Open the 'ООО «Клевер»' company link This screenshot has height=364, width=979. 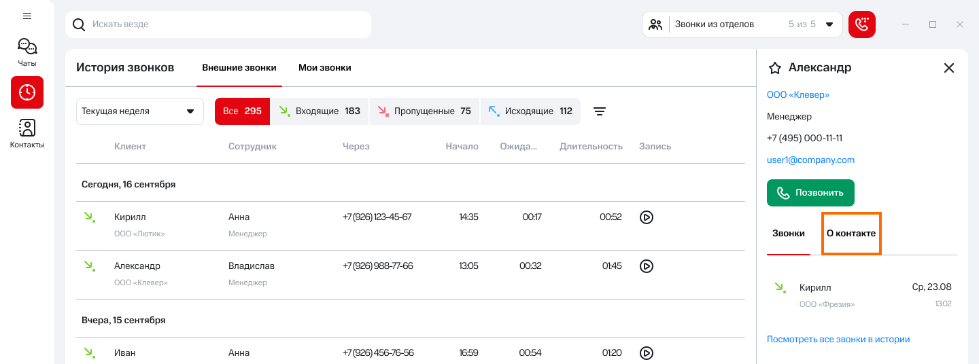(798, 95)
